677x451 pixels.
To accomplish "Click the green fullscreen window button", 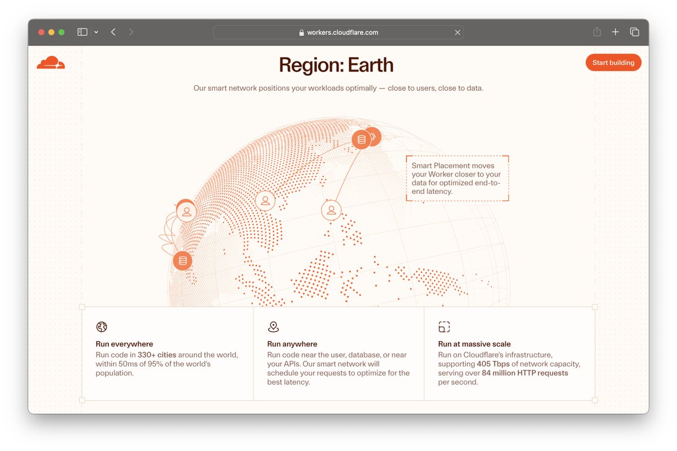I will 61,32.
